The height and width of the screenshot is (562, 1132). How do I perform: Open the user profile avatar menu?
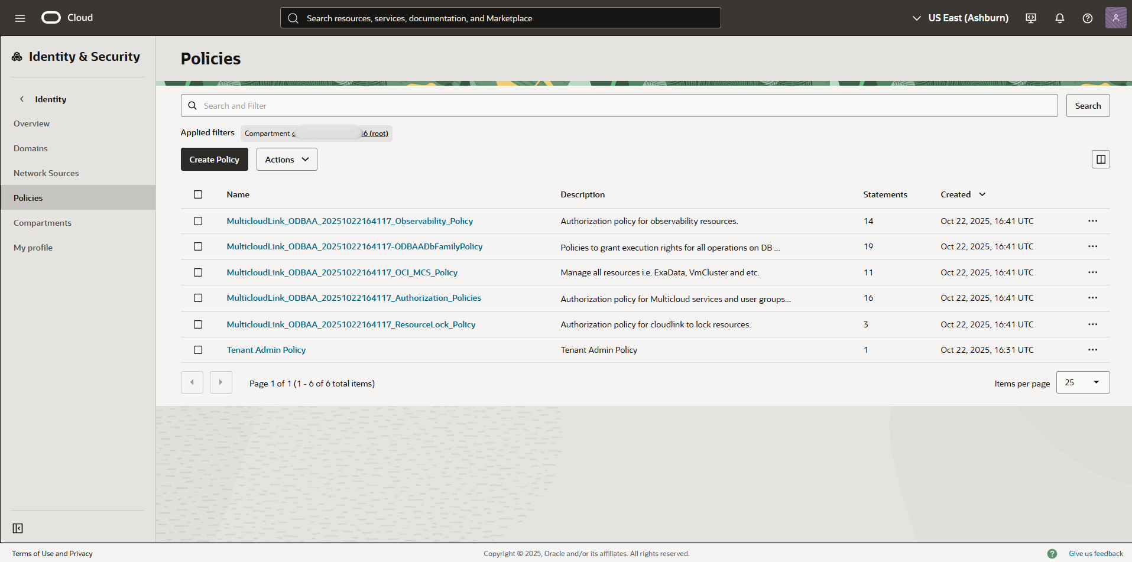click(1116, 18)
